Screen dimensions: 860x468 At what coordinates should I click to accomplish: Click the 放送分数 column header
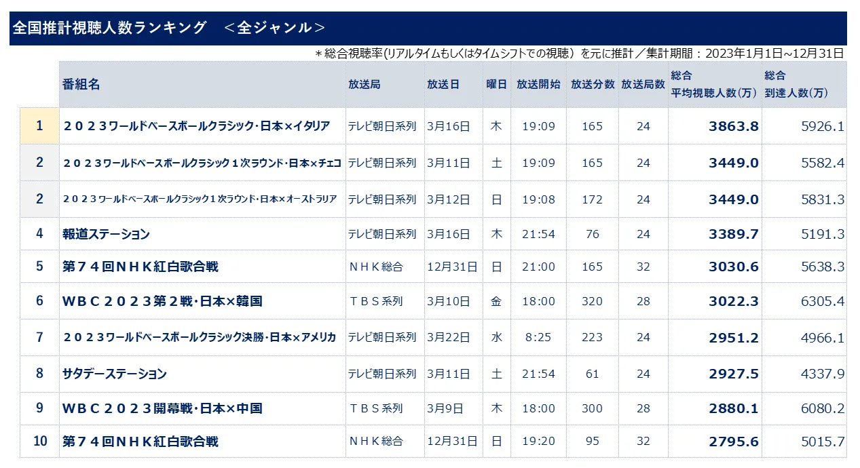click(593, 85)
